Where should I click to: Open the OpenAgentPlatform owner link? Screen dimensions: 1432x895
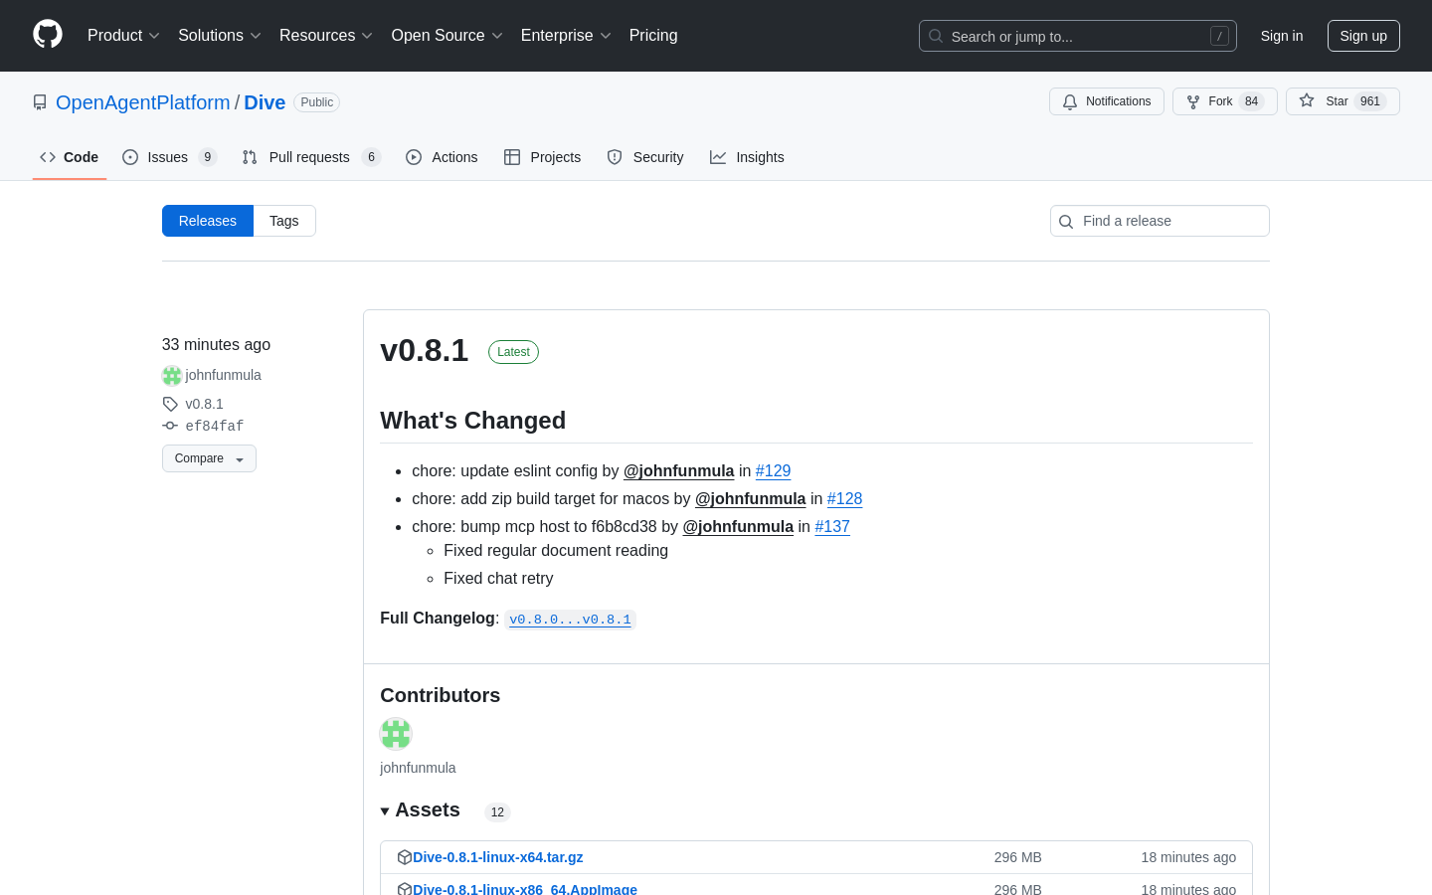click(x=143, y=102)
